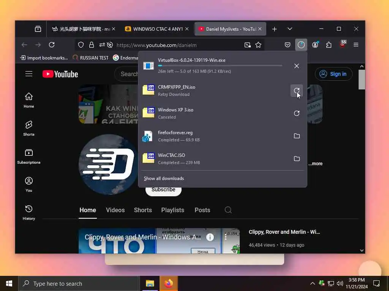Open picture-in-picture icon in address bar

pyautogui.click(x=247, y=45)
